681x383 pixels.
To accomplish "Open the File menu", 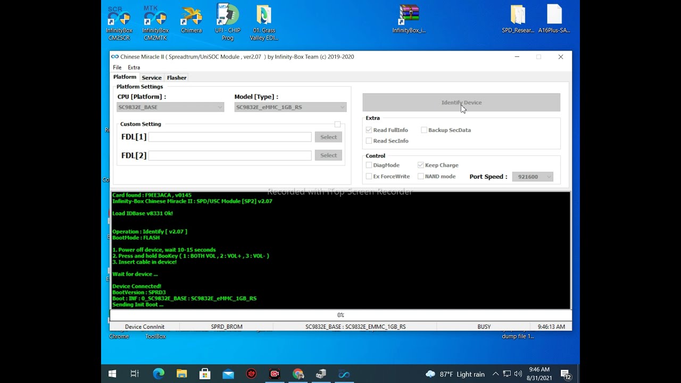I will [x=117, y=68].
